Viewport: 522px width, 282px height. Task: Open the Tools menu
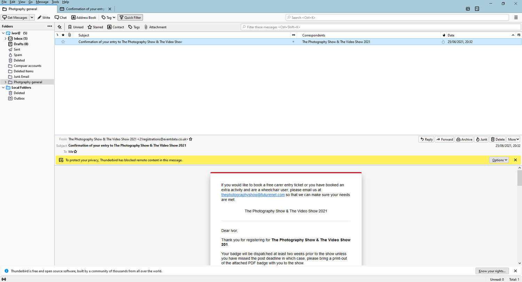pyautogui.click(x=55, y=2)
